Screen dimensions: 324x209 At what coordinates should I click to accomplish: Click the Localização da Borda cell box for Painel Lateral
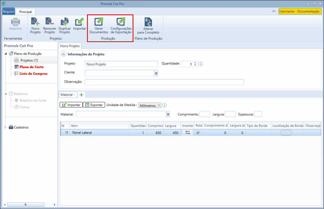point(286,133)
